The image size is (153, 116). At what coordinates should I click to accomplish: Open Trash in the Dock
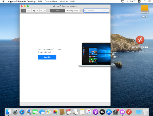pos(145,112)
